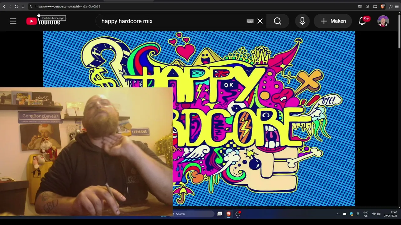
Task: Open the media control music note icon
Action: pyautogui.click(x=390, y=6)
